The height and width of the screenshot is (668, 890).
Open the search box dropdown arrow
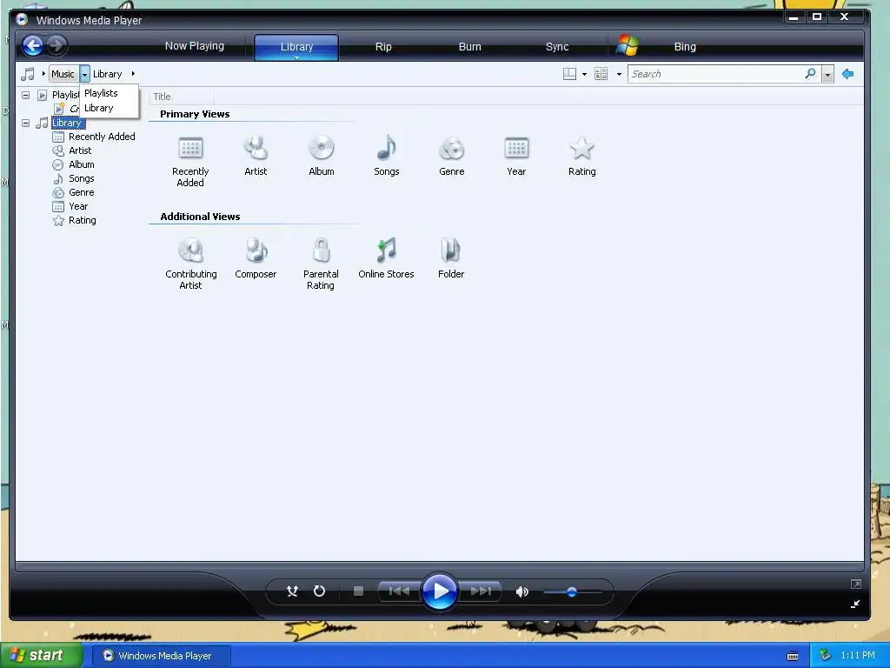click(827, 74)
